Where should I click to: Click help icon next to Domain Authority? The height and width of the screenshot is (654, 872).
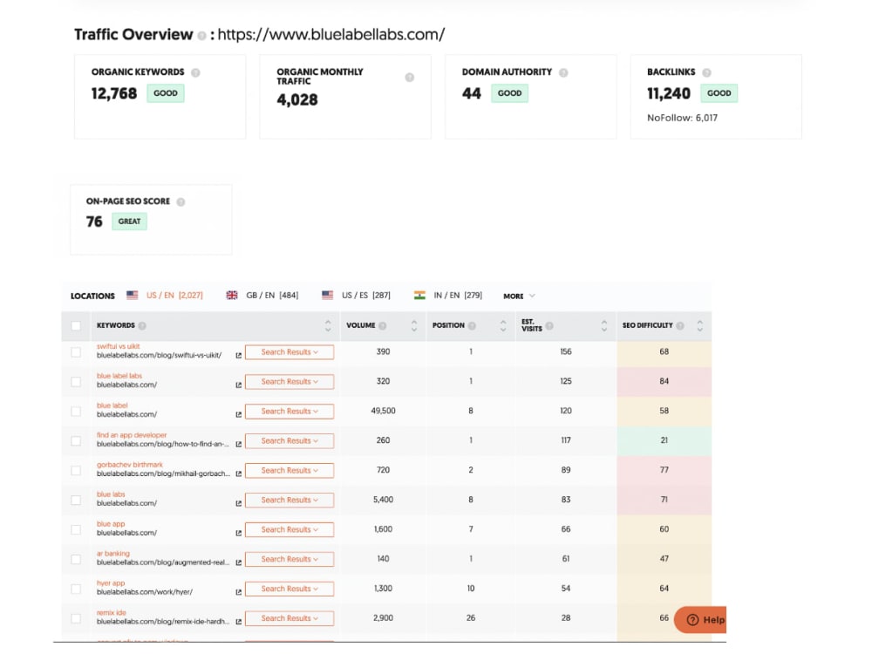point(563,72)
